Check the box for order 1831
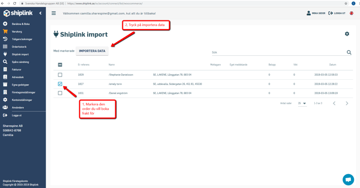 coord(60,93)
